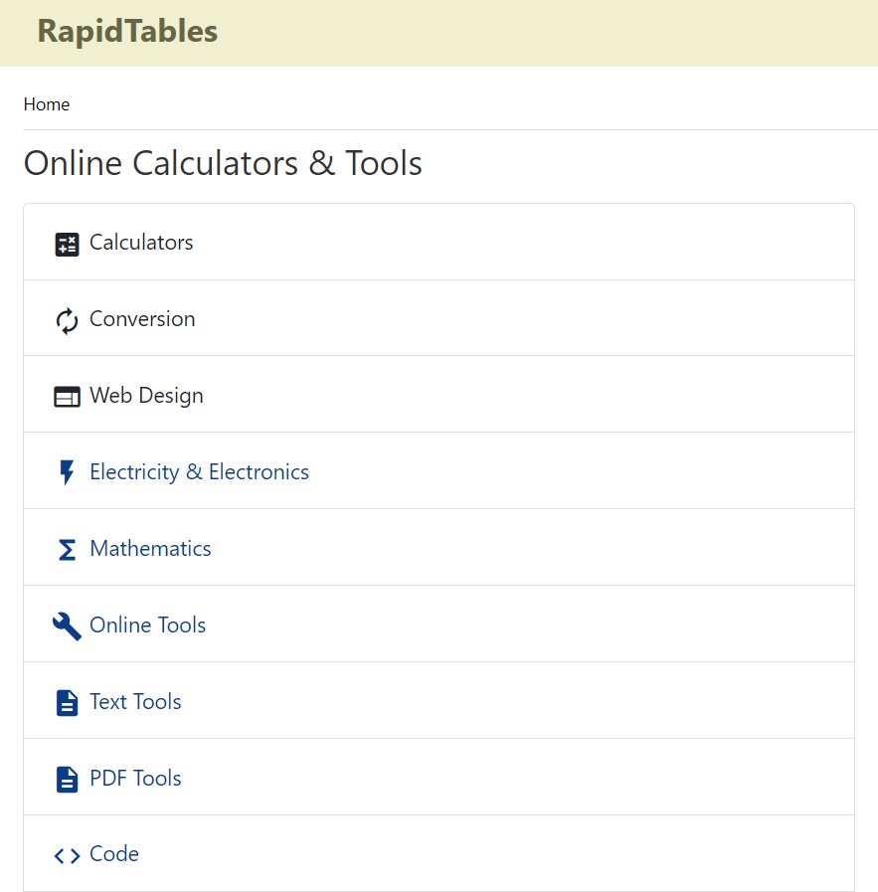Image resolution: width=878 pixels, height=892 pixels.
Task: Select the Mathematics text link
Action: pyautogui.click(x=150, y=549)
